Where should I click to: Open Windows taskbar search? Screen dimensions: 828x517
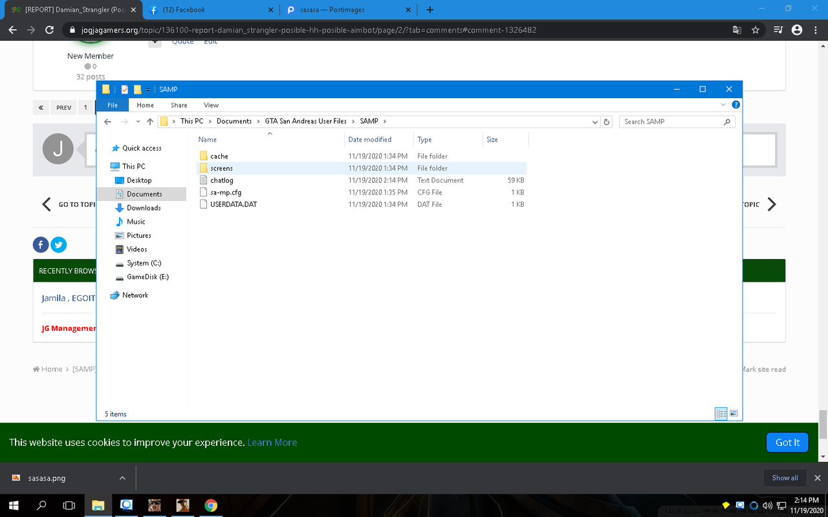(x=41, y=505)
